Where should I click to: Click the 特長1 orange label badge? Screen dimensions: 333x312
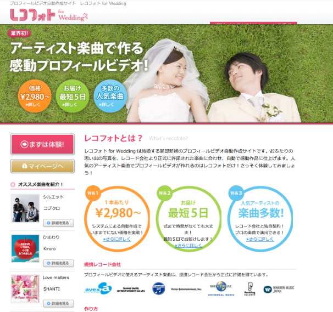(x=93, y=193)
